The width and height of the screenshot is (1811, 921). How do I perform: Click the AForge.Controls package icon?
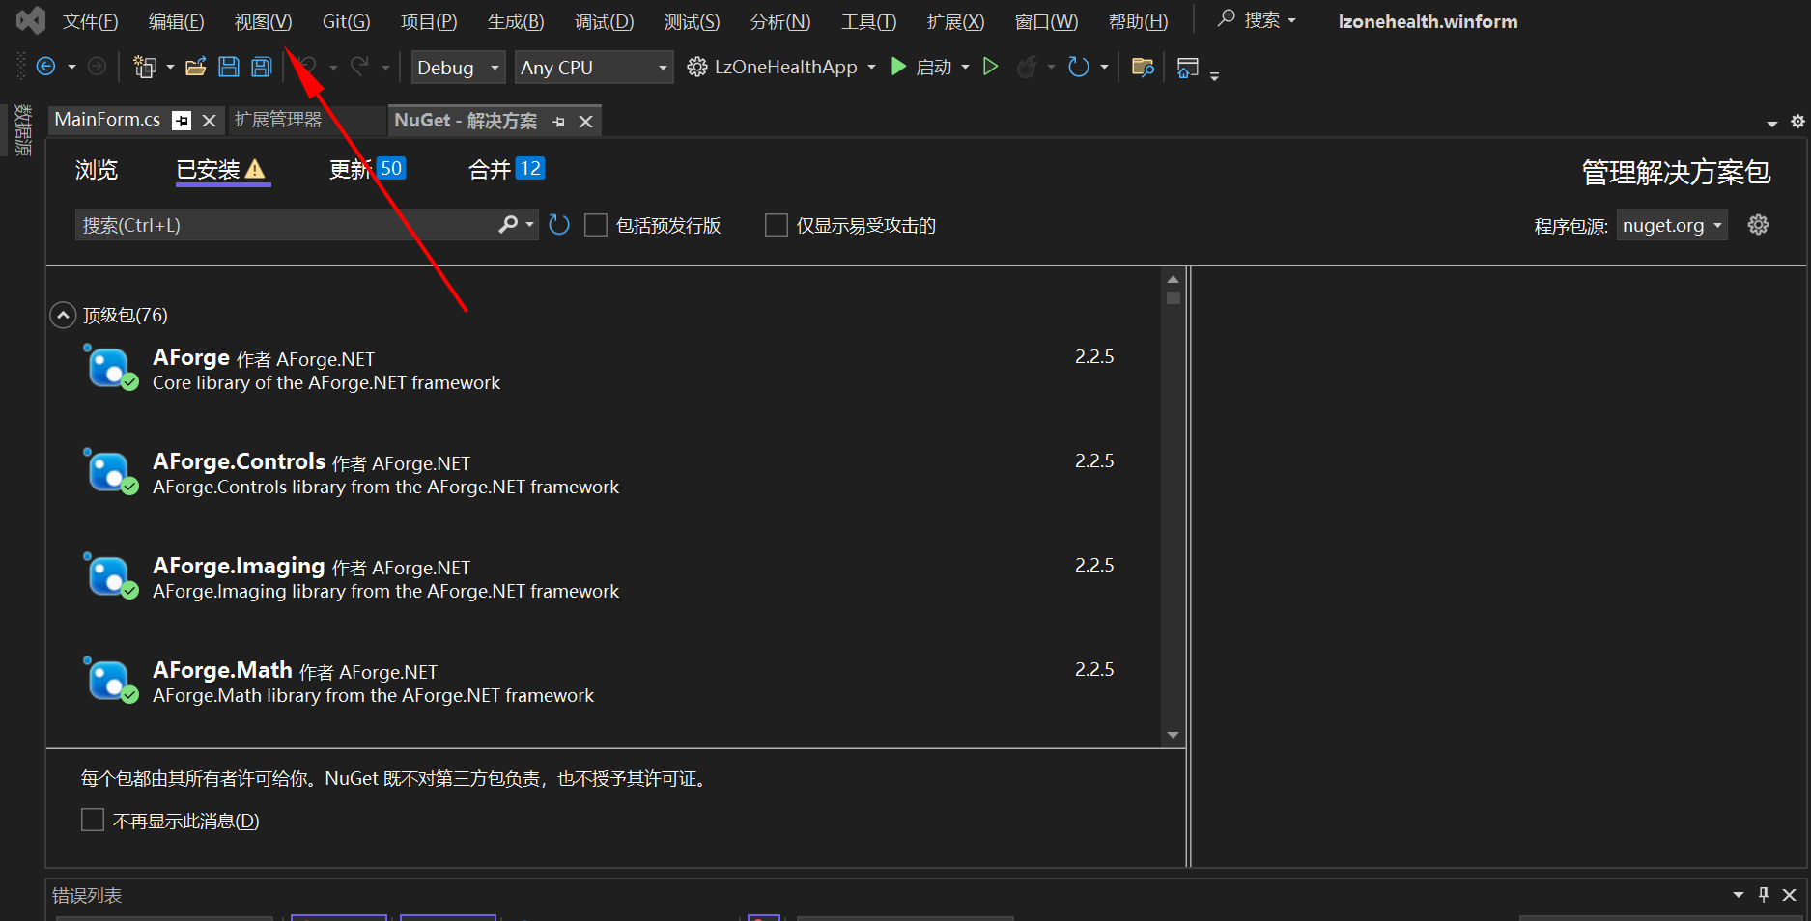click(x=111, y=472)
